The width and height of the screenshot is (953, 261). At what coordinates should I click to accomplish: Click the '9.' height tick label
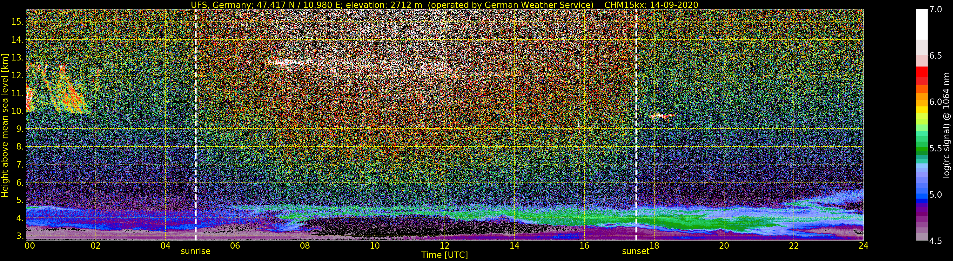click(x=20, y=129)
